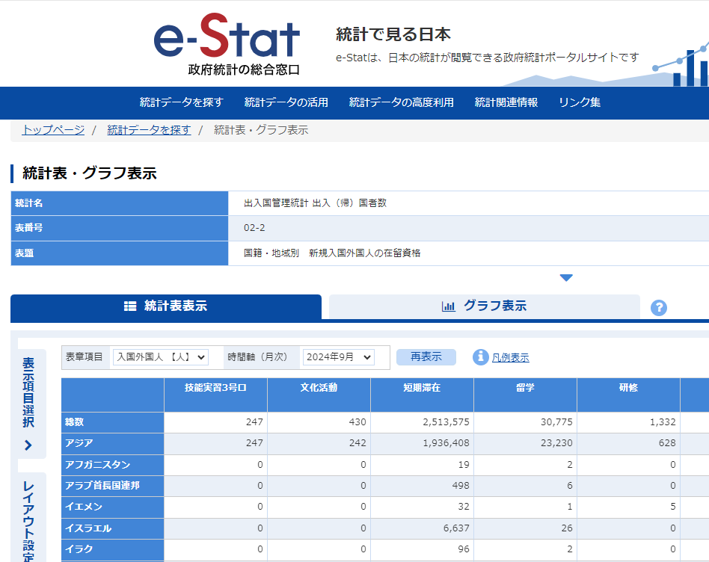Click the 2,513,575 cell in 総数 row

click(422, 422)
